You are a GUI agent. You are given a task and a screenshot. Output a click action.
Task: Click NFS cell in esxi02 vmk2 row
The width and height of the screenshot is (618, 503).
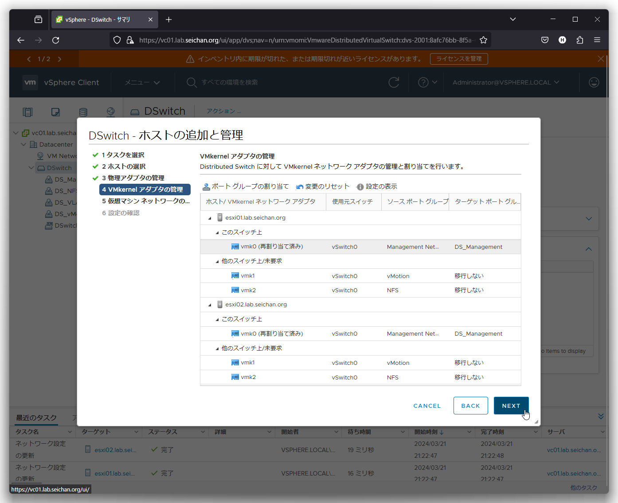pyautogui.click(x=393, y=377)
